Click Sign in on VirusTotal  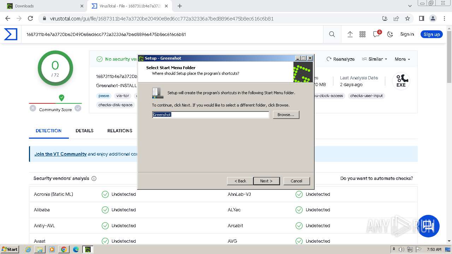click(x=407, y=34)
